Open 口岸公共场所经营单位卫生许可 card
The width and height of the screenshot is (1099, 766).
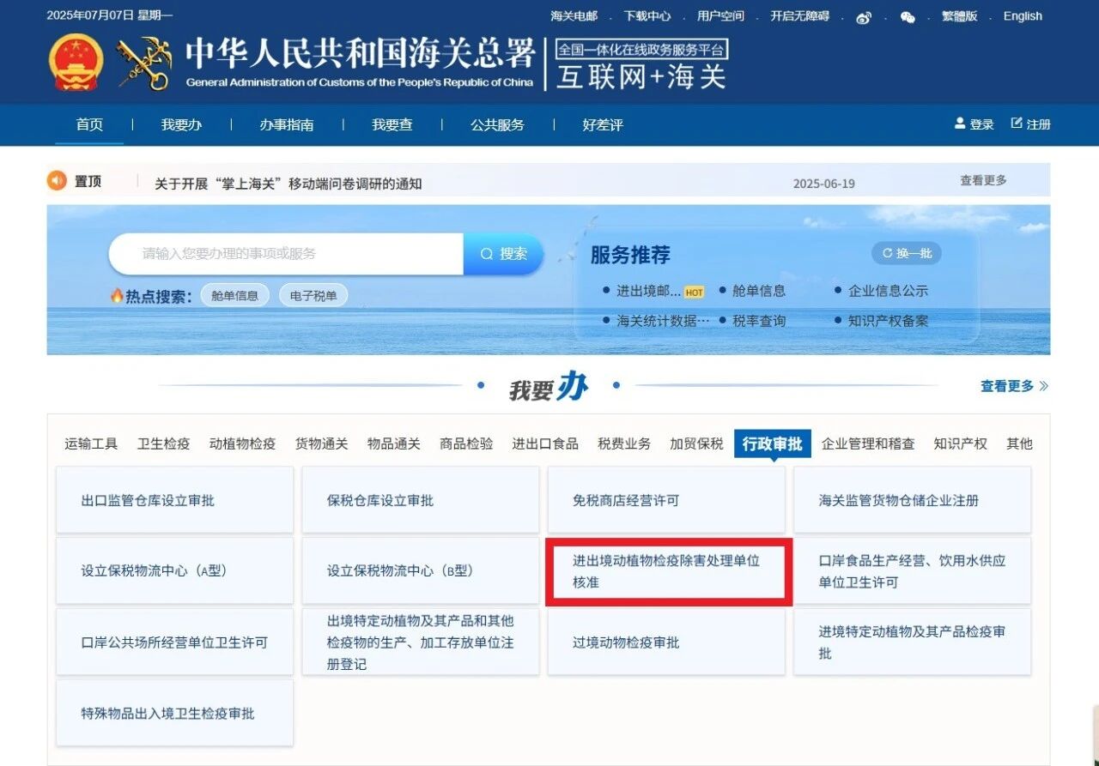174,642
